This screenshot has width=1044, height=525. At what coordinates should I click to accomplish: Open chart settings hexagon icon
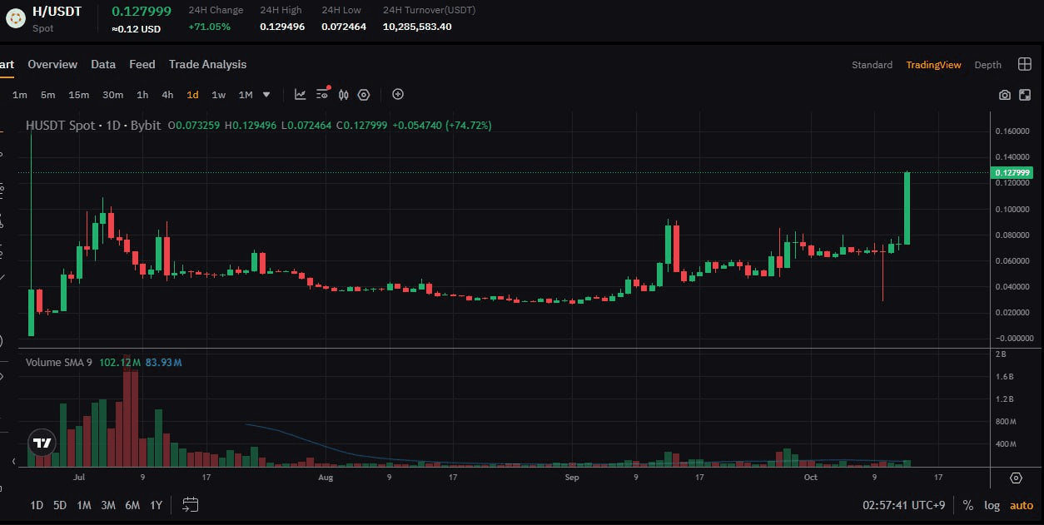tap(364, 95)
